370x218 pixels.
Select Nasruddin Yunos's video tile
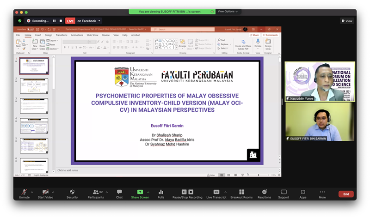[320, 82]
